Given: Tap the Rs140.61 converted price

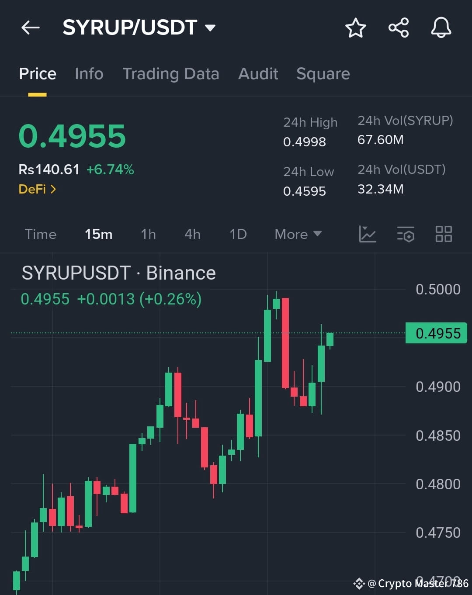Looking at the screenshot, I should [x=49, y=170].
